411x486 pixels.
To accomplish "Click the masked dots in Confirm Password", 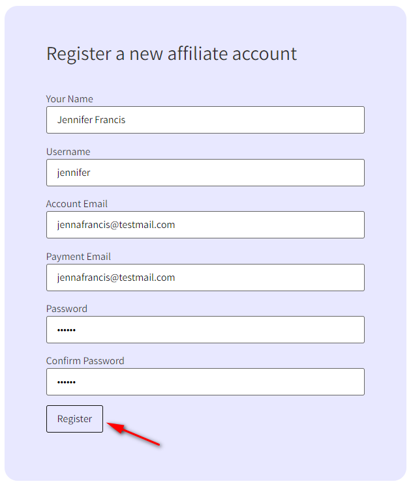I will click(67, 382).
